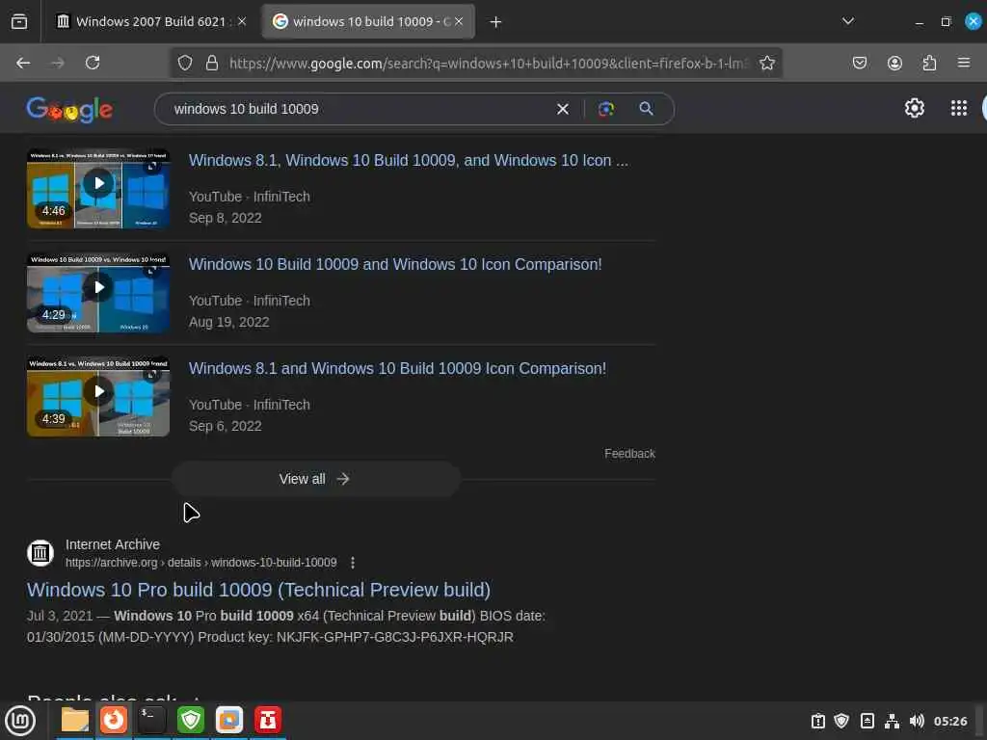
Task: Open red downloader app in taskbar
Action: (268, 720)
